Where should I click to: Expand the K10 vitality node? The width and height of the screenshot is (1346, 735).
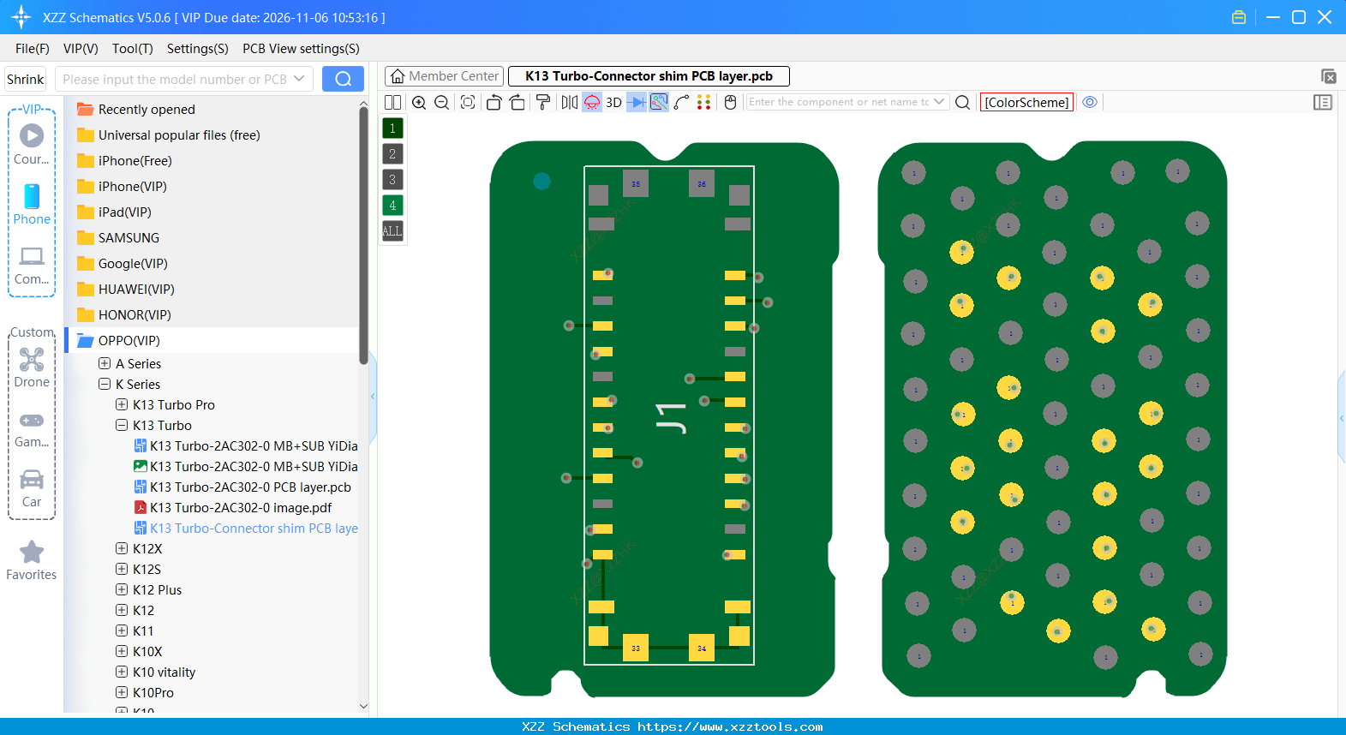[x=122, y=672]
